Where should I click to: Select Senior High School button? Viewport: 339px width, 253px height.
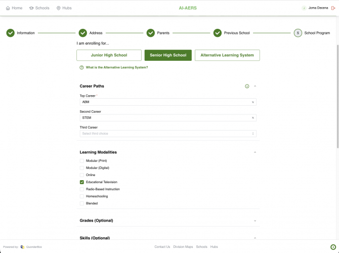(x=168, y=55)
